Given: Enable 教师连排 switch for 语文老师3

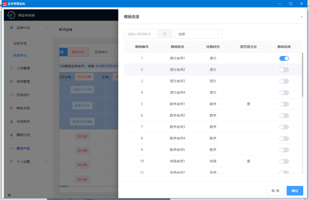Looking at the screenshot, I should (284, 81).
